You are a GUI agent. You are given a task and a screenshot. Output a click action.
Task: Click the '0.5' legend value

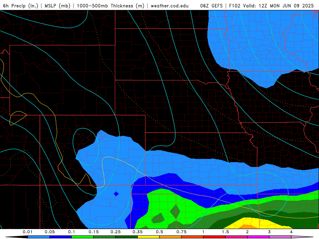[159, 232]
